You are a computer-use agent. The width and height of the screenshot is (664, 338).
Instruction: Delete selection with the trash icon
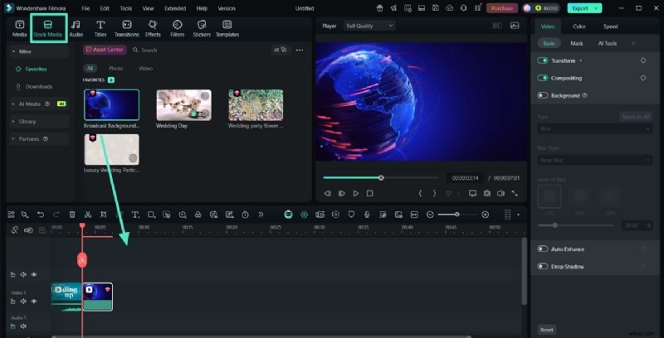point(72,215)
